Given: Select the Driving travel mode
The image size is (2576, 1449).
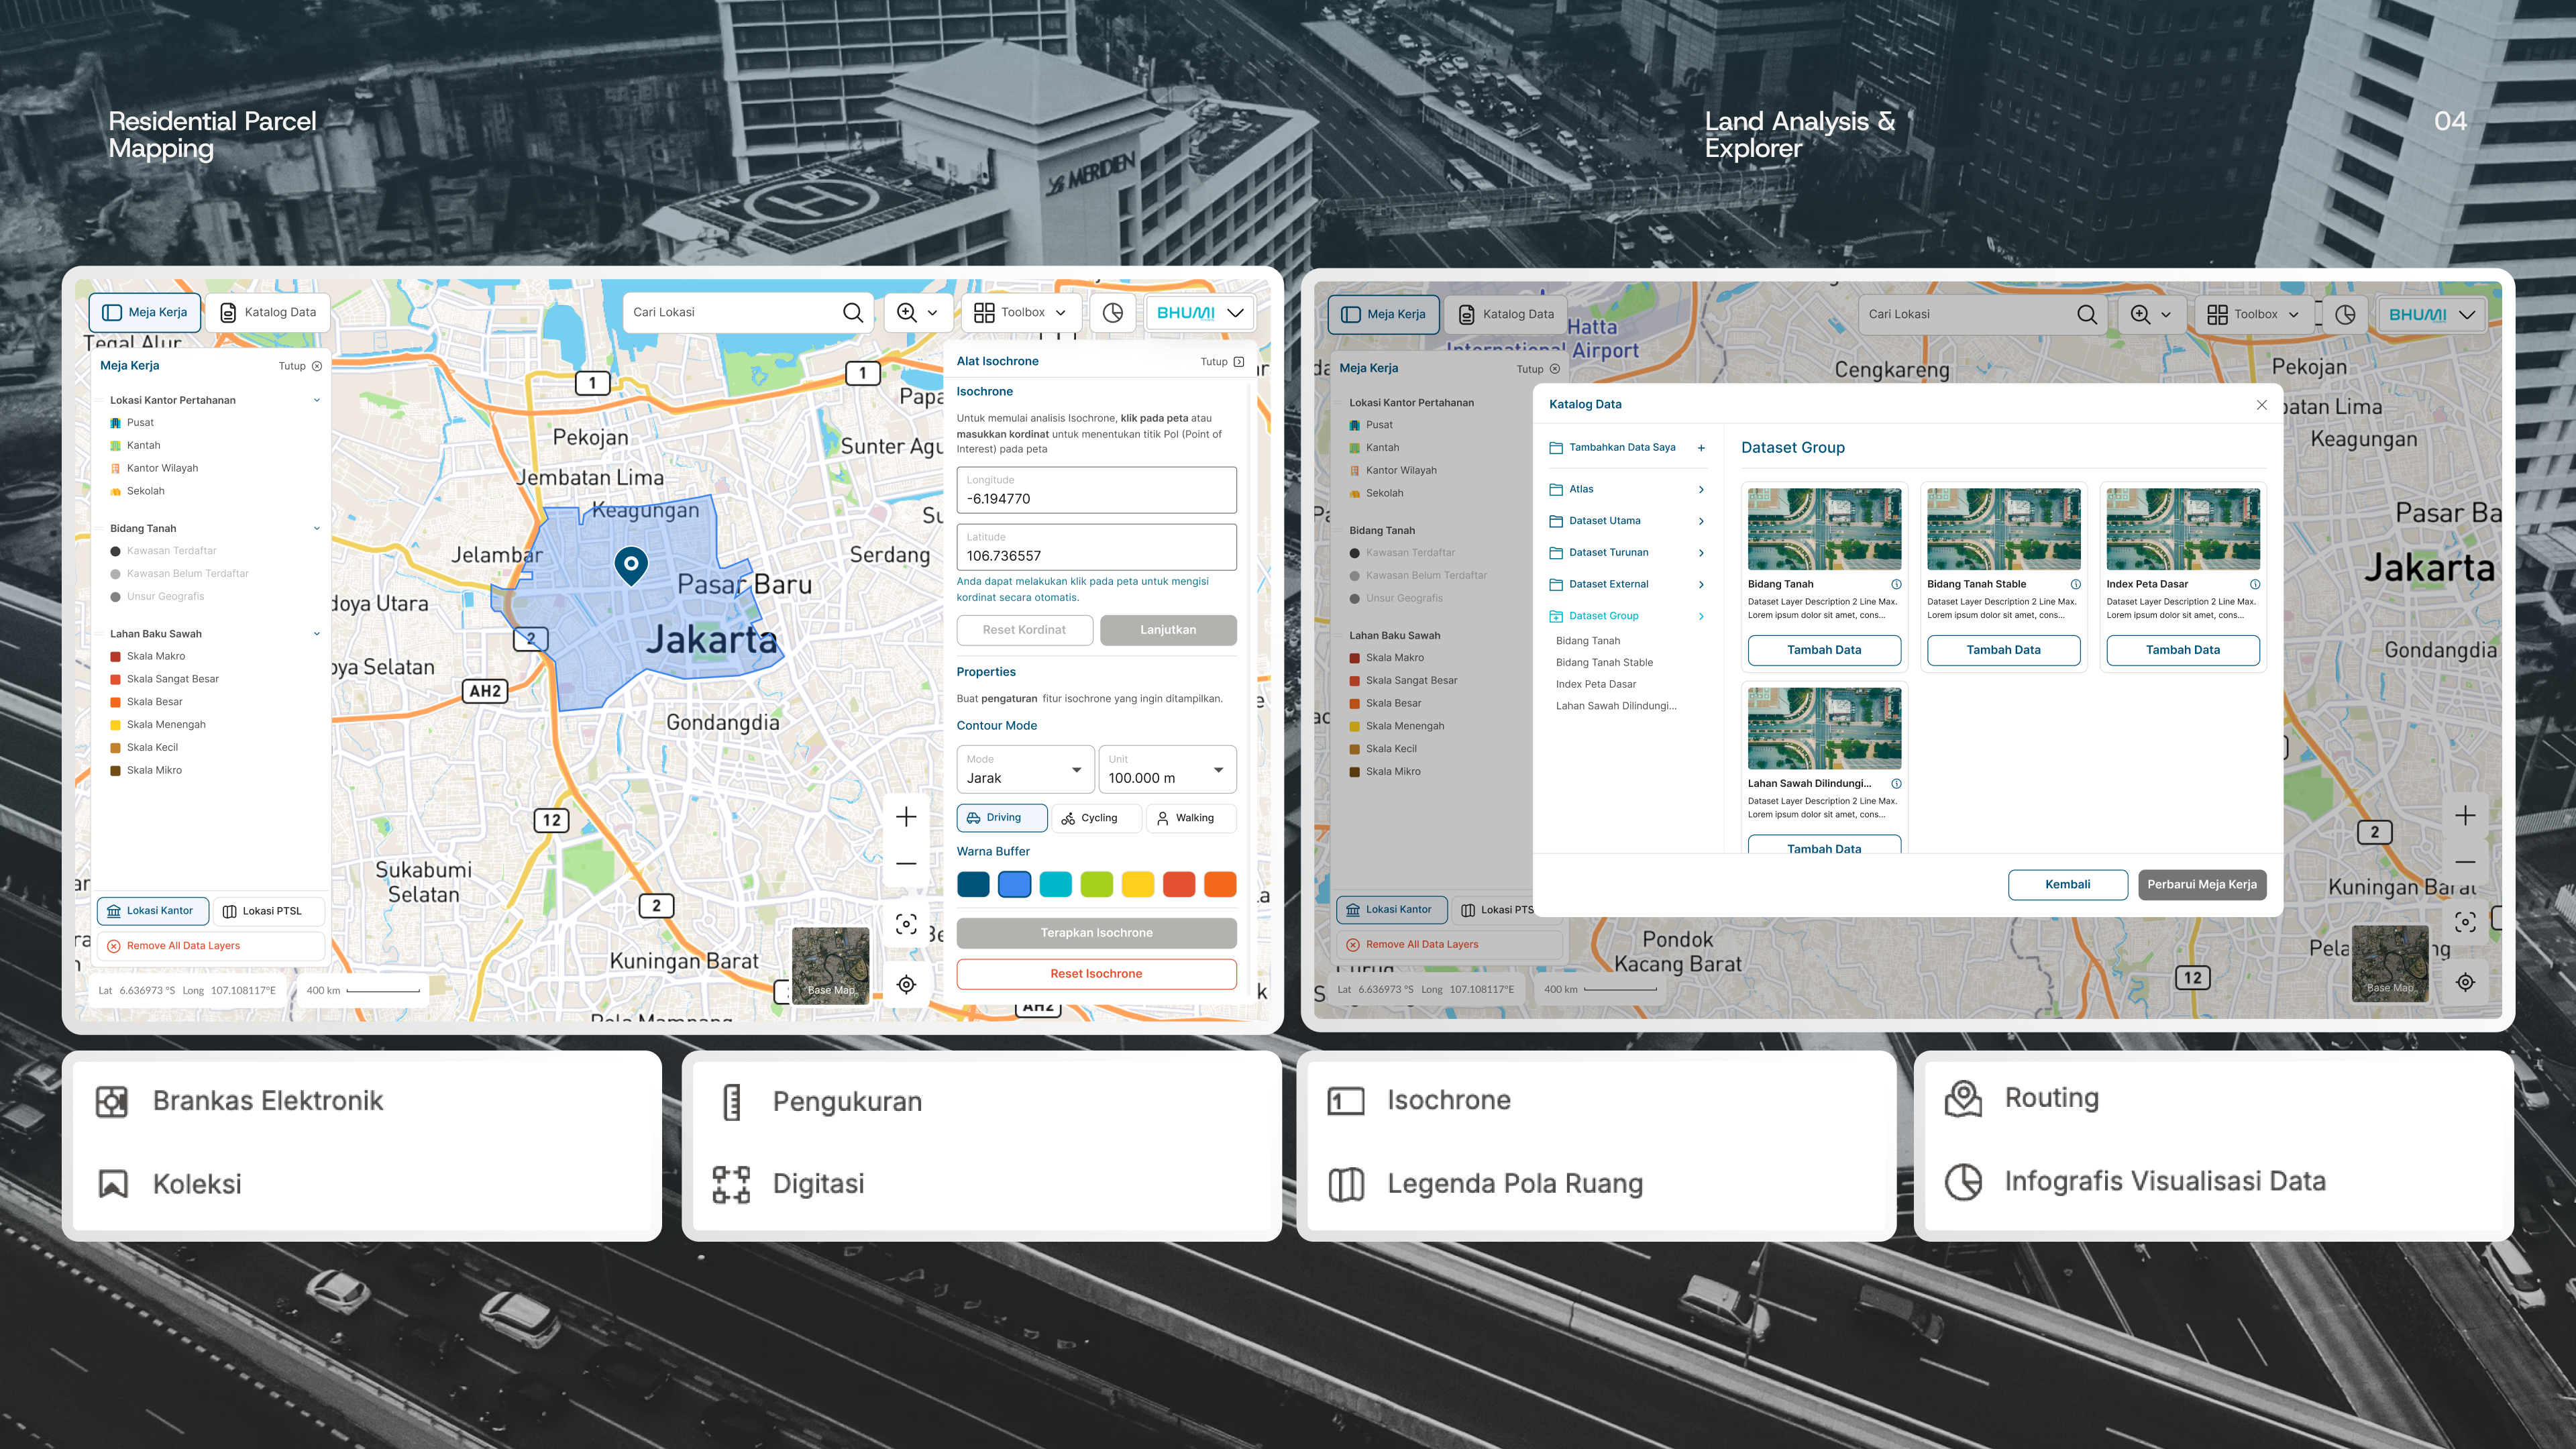Looking at the screenshot, I should click(1001, 817).
